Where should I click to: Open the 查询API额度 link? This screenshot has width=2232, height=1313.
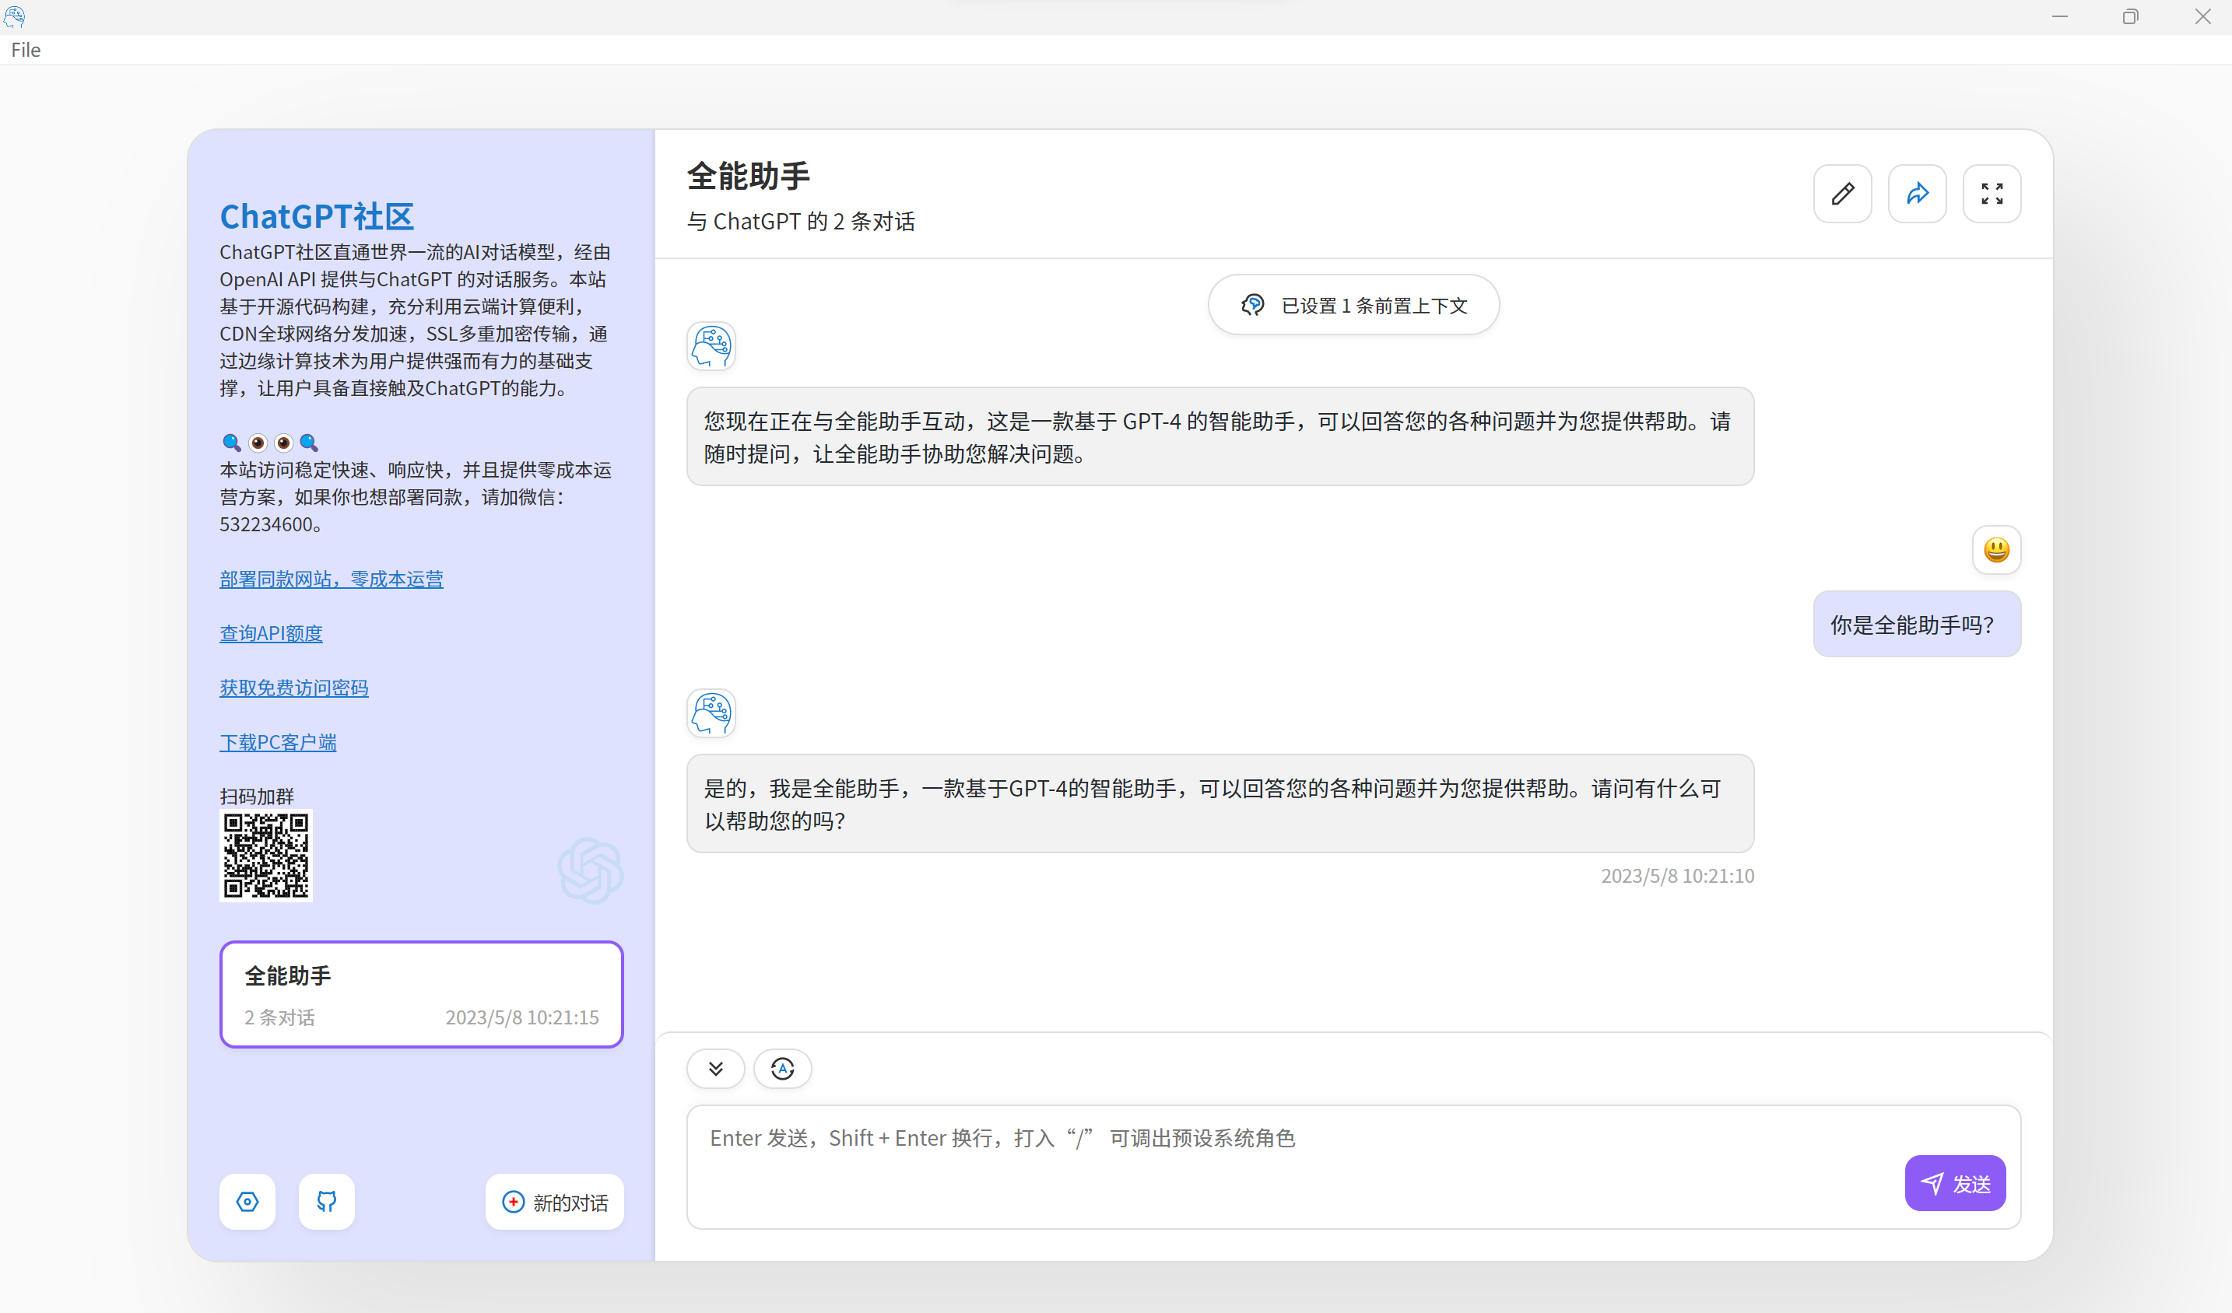tap(271, 633)
